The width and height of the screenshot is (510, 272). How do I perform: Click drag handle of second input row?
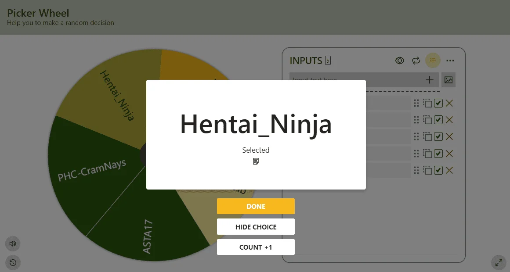pos(416,120)
